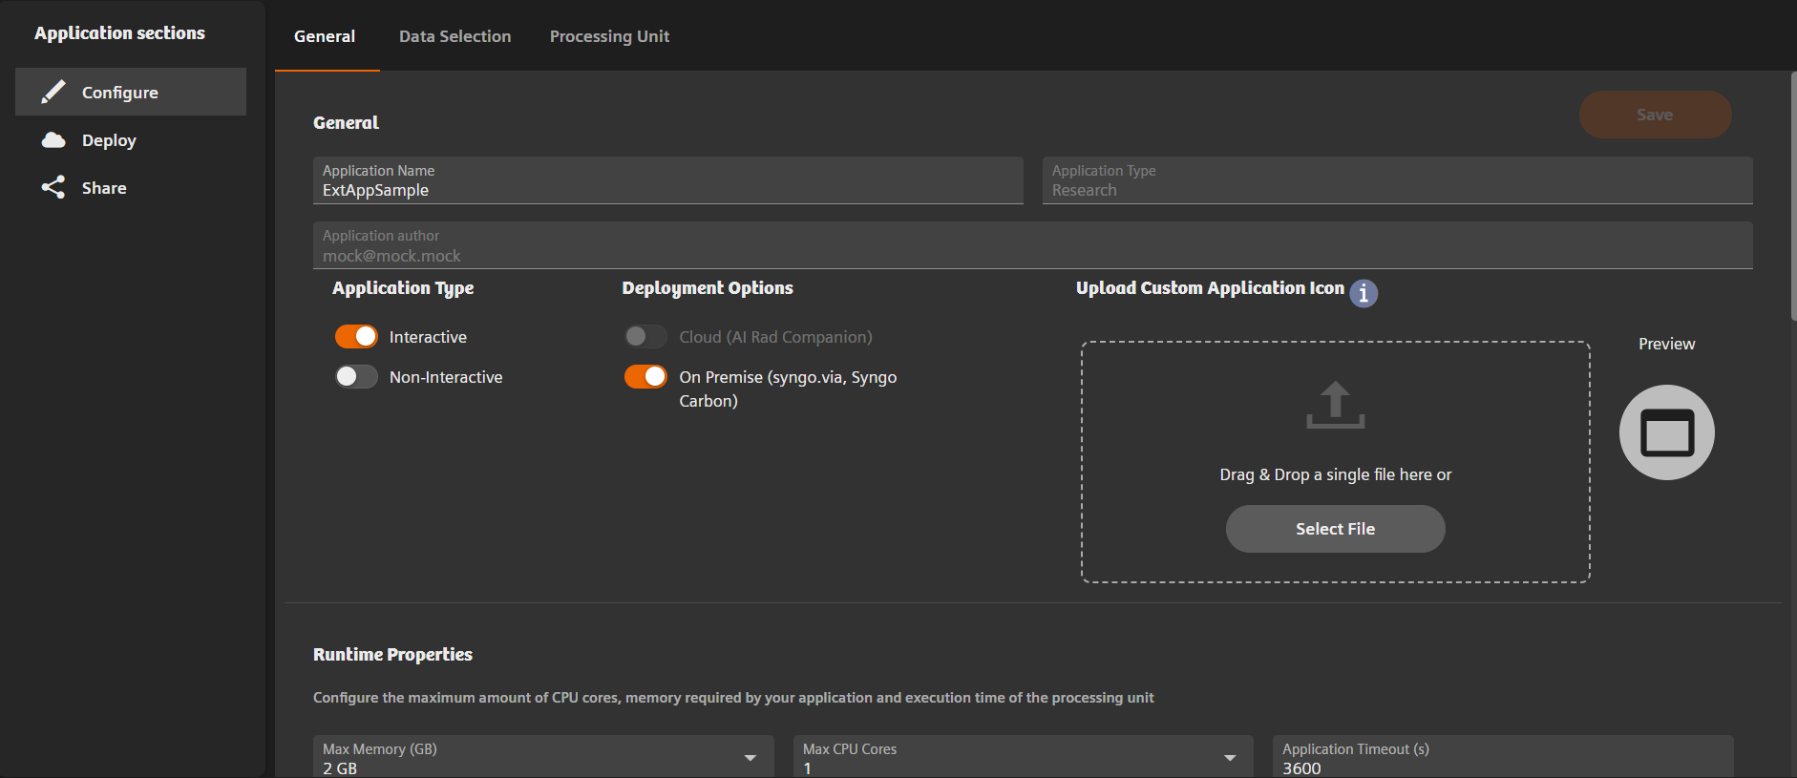Toggle the Interactive switch
The height and width of the screenshot is (778, 1797).
coord(356,337)
